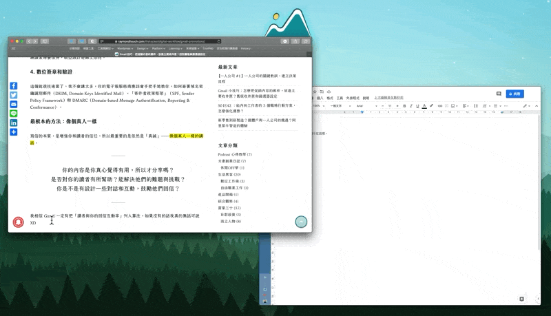Reload page using the address bar reload icon
Image resolution: width=551 pixels, height=316 pixels.
pyautogui.click(x=218, y=41)
